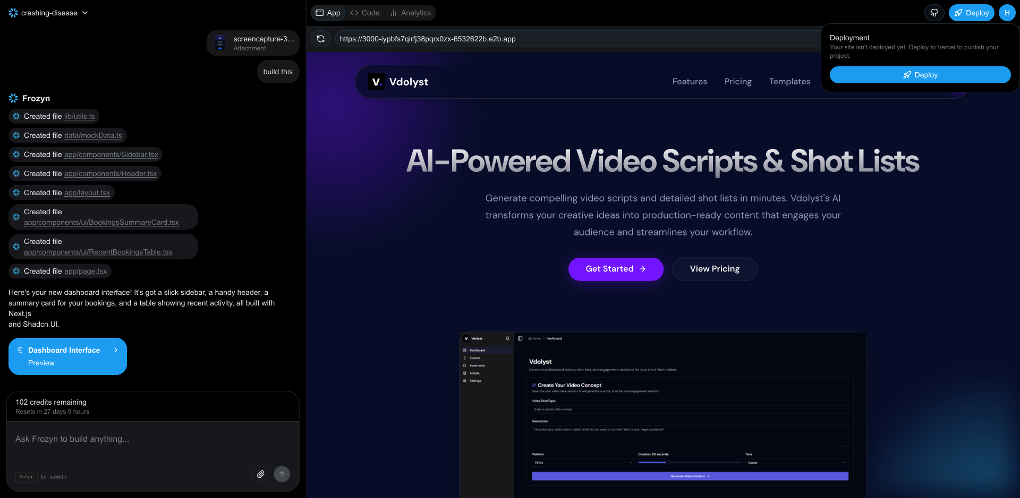Open created file lib/utils.ts
This screenshot has width=1020, height=498.
(x=79, y=116)
